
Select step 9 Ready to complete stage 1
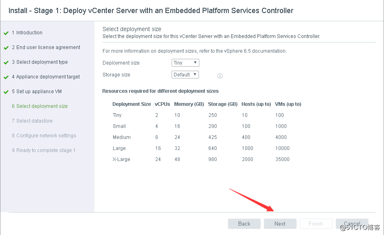coord(44,150)
